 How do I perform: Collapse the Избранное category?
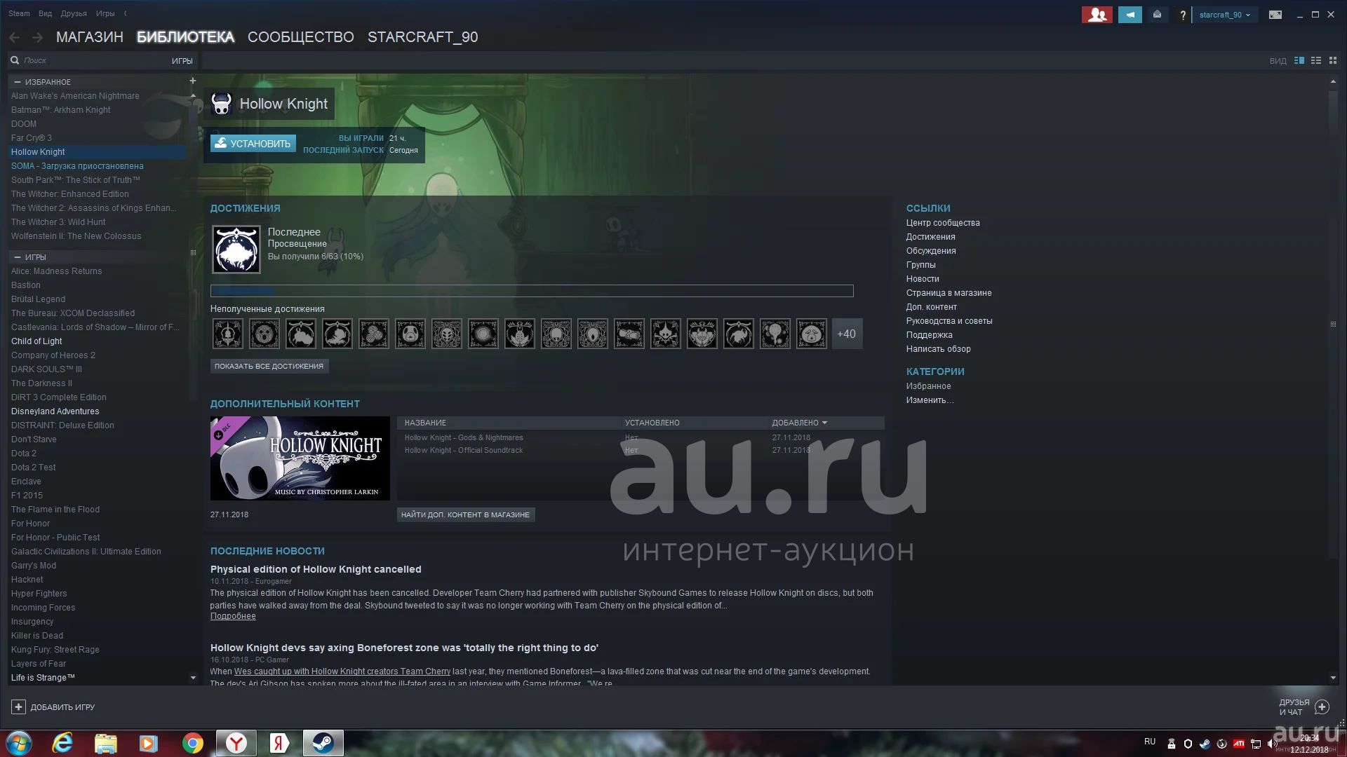click(x=18, y=82)
